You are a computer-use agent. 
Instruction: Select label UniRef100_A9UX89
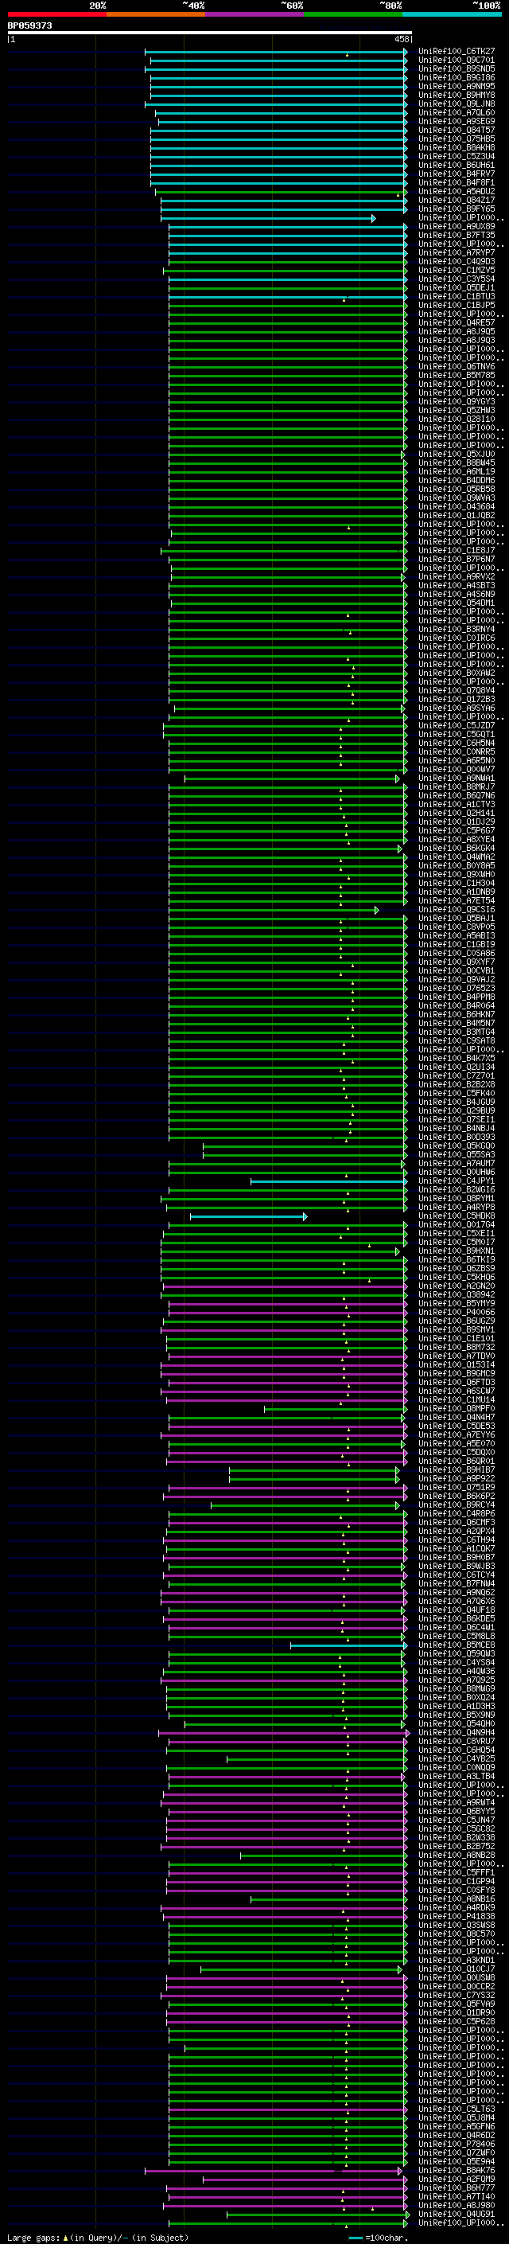point(456,227)
